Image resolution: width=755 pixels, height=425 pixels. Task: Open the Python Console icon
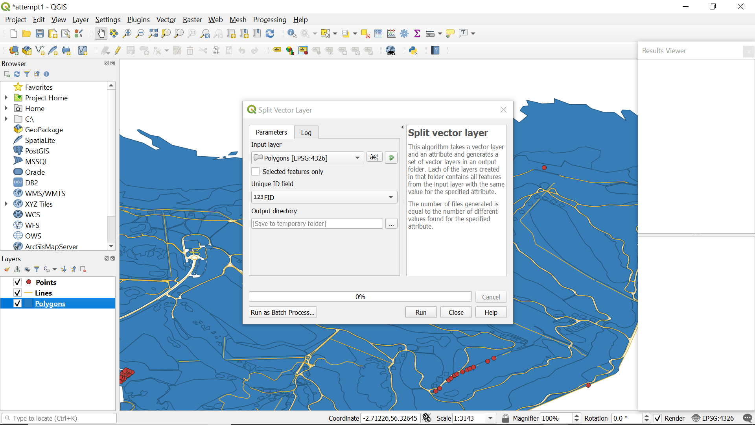pos(413,50)
